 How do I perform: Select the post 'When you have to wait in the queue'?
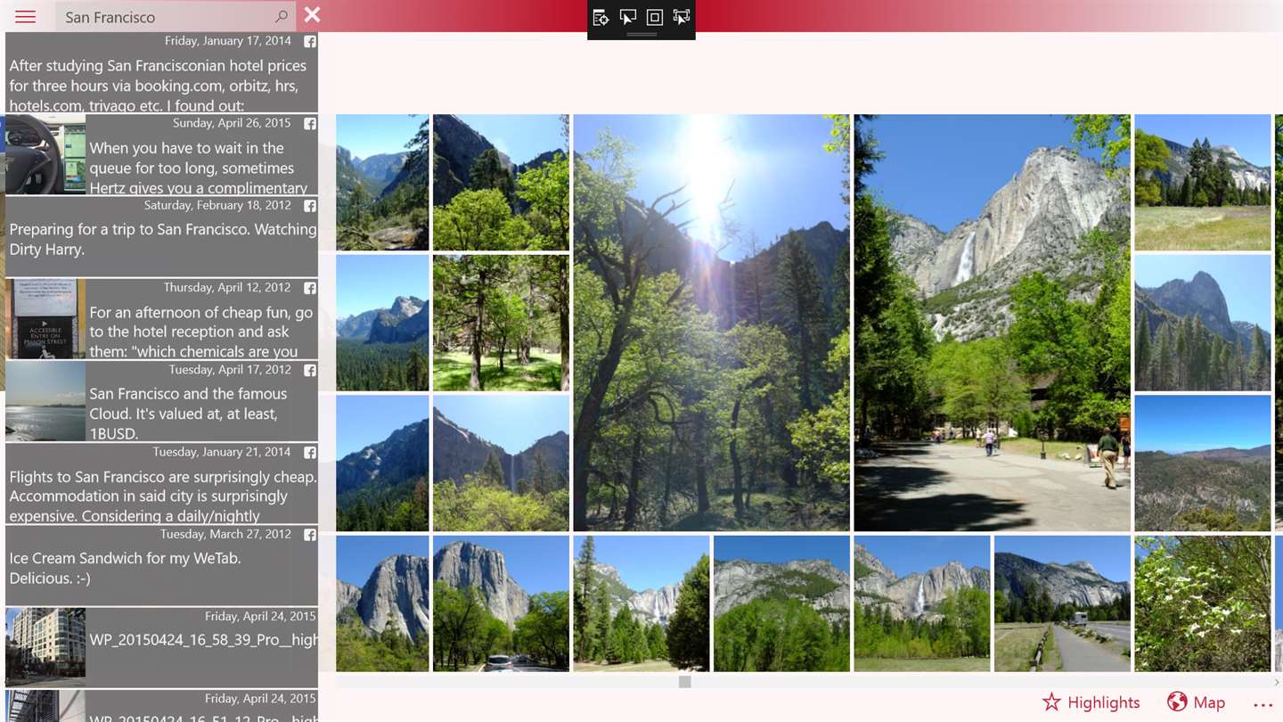click(x=161, y=154)
